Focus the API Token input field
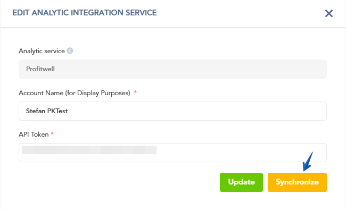The image size is (346, 210). coord(172,153)
